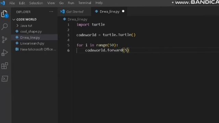Open the Run and Debug view
Screen dimensions: 219x123
coord(4,53)
